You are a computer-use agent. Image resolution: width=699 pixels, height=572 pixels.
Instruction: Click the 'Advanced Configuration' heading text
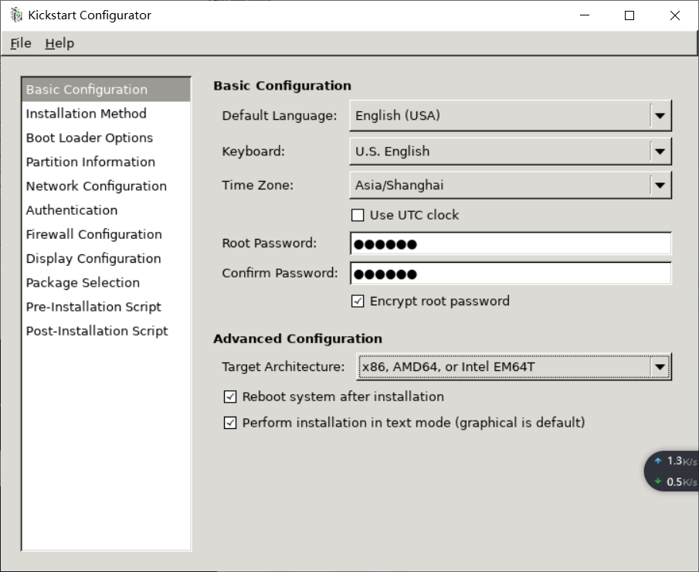298,339
